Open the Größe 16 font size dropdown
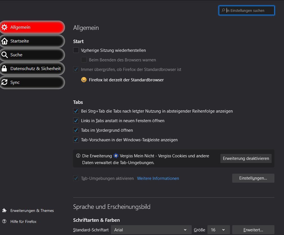Screen dimensions: 284x235 tap(218, 230)
